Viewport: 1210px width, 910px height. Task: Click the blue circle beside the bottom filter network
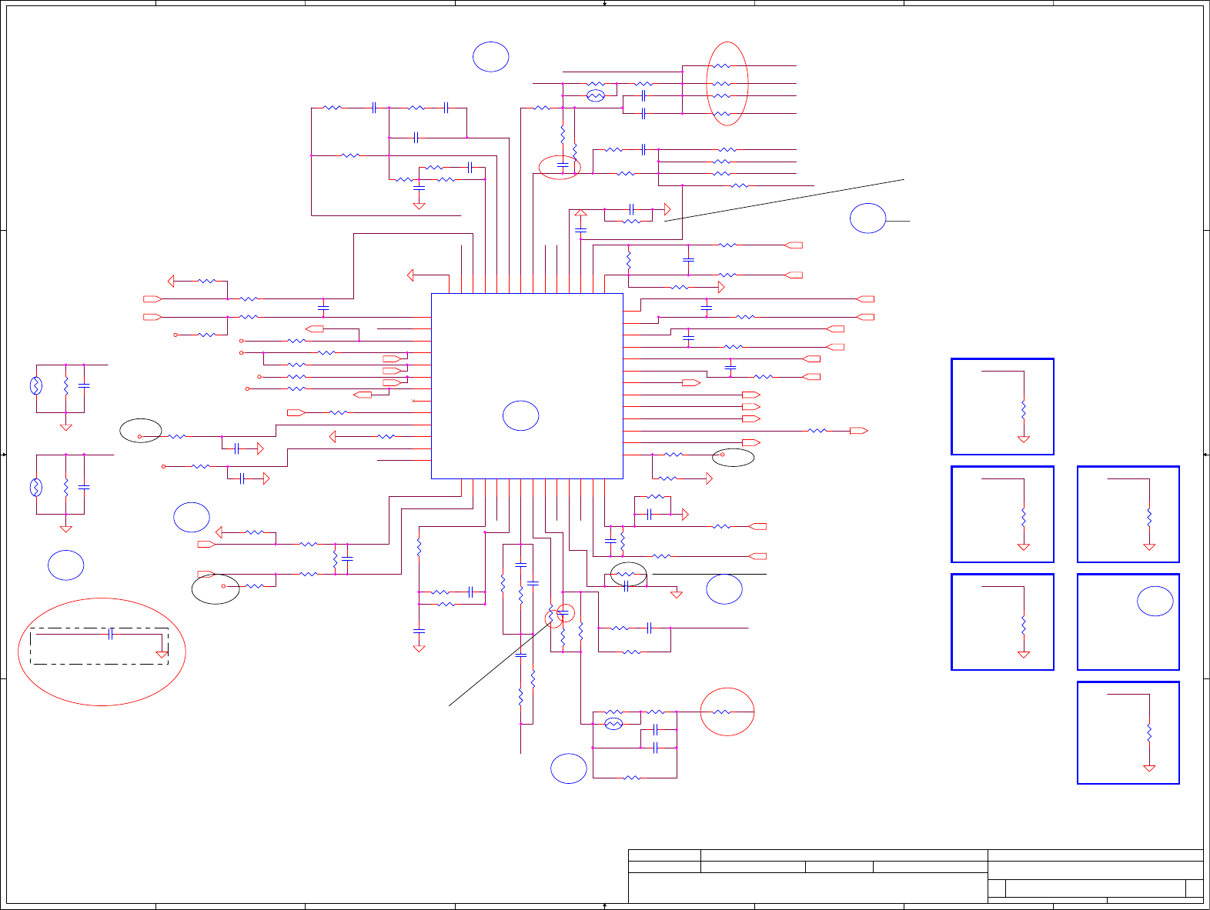569,768
